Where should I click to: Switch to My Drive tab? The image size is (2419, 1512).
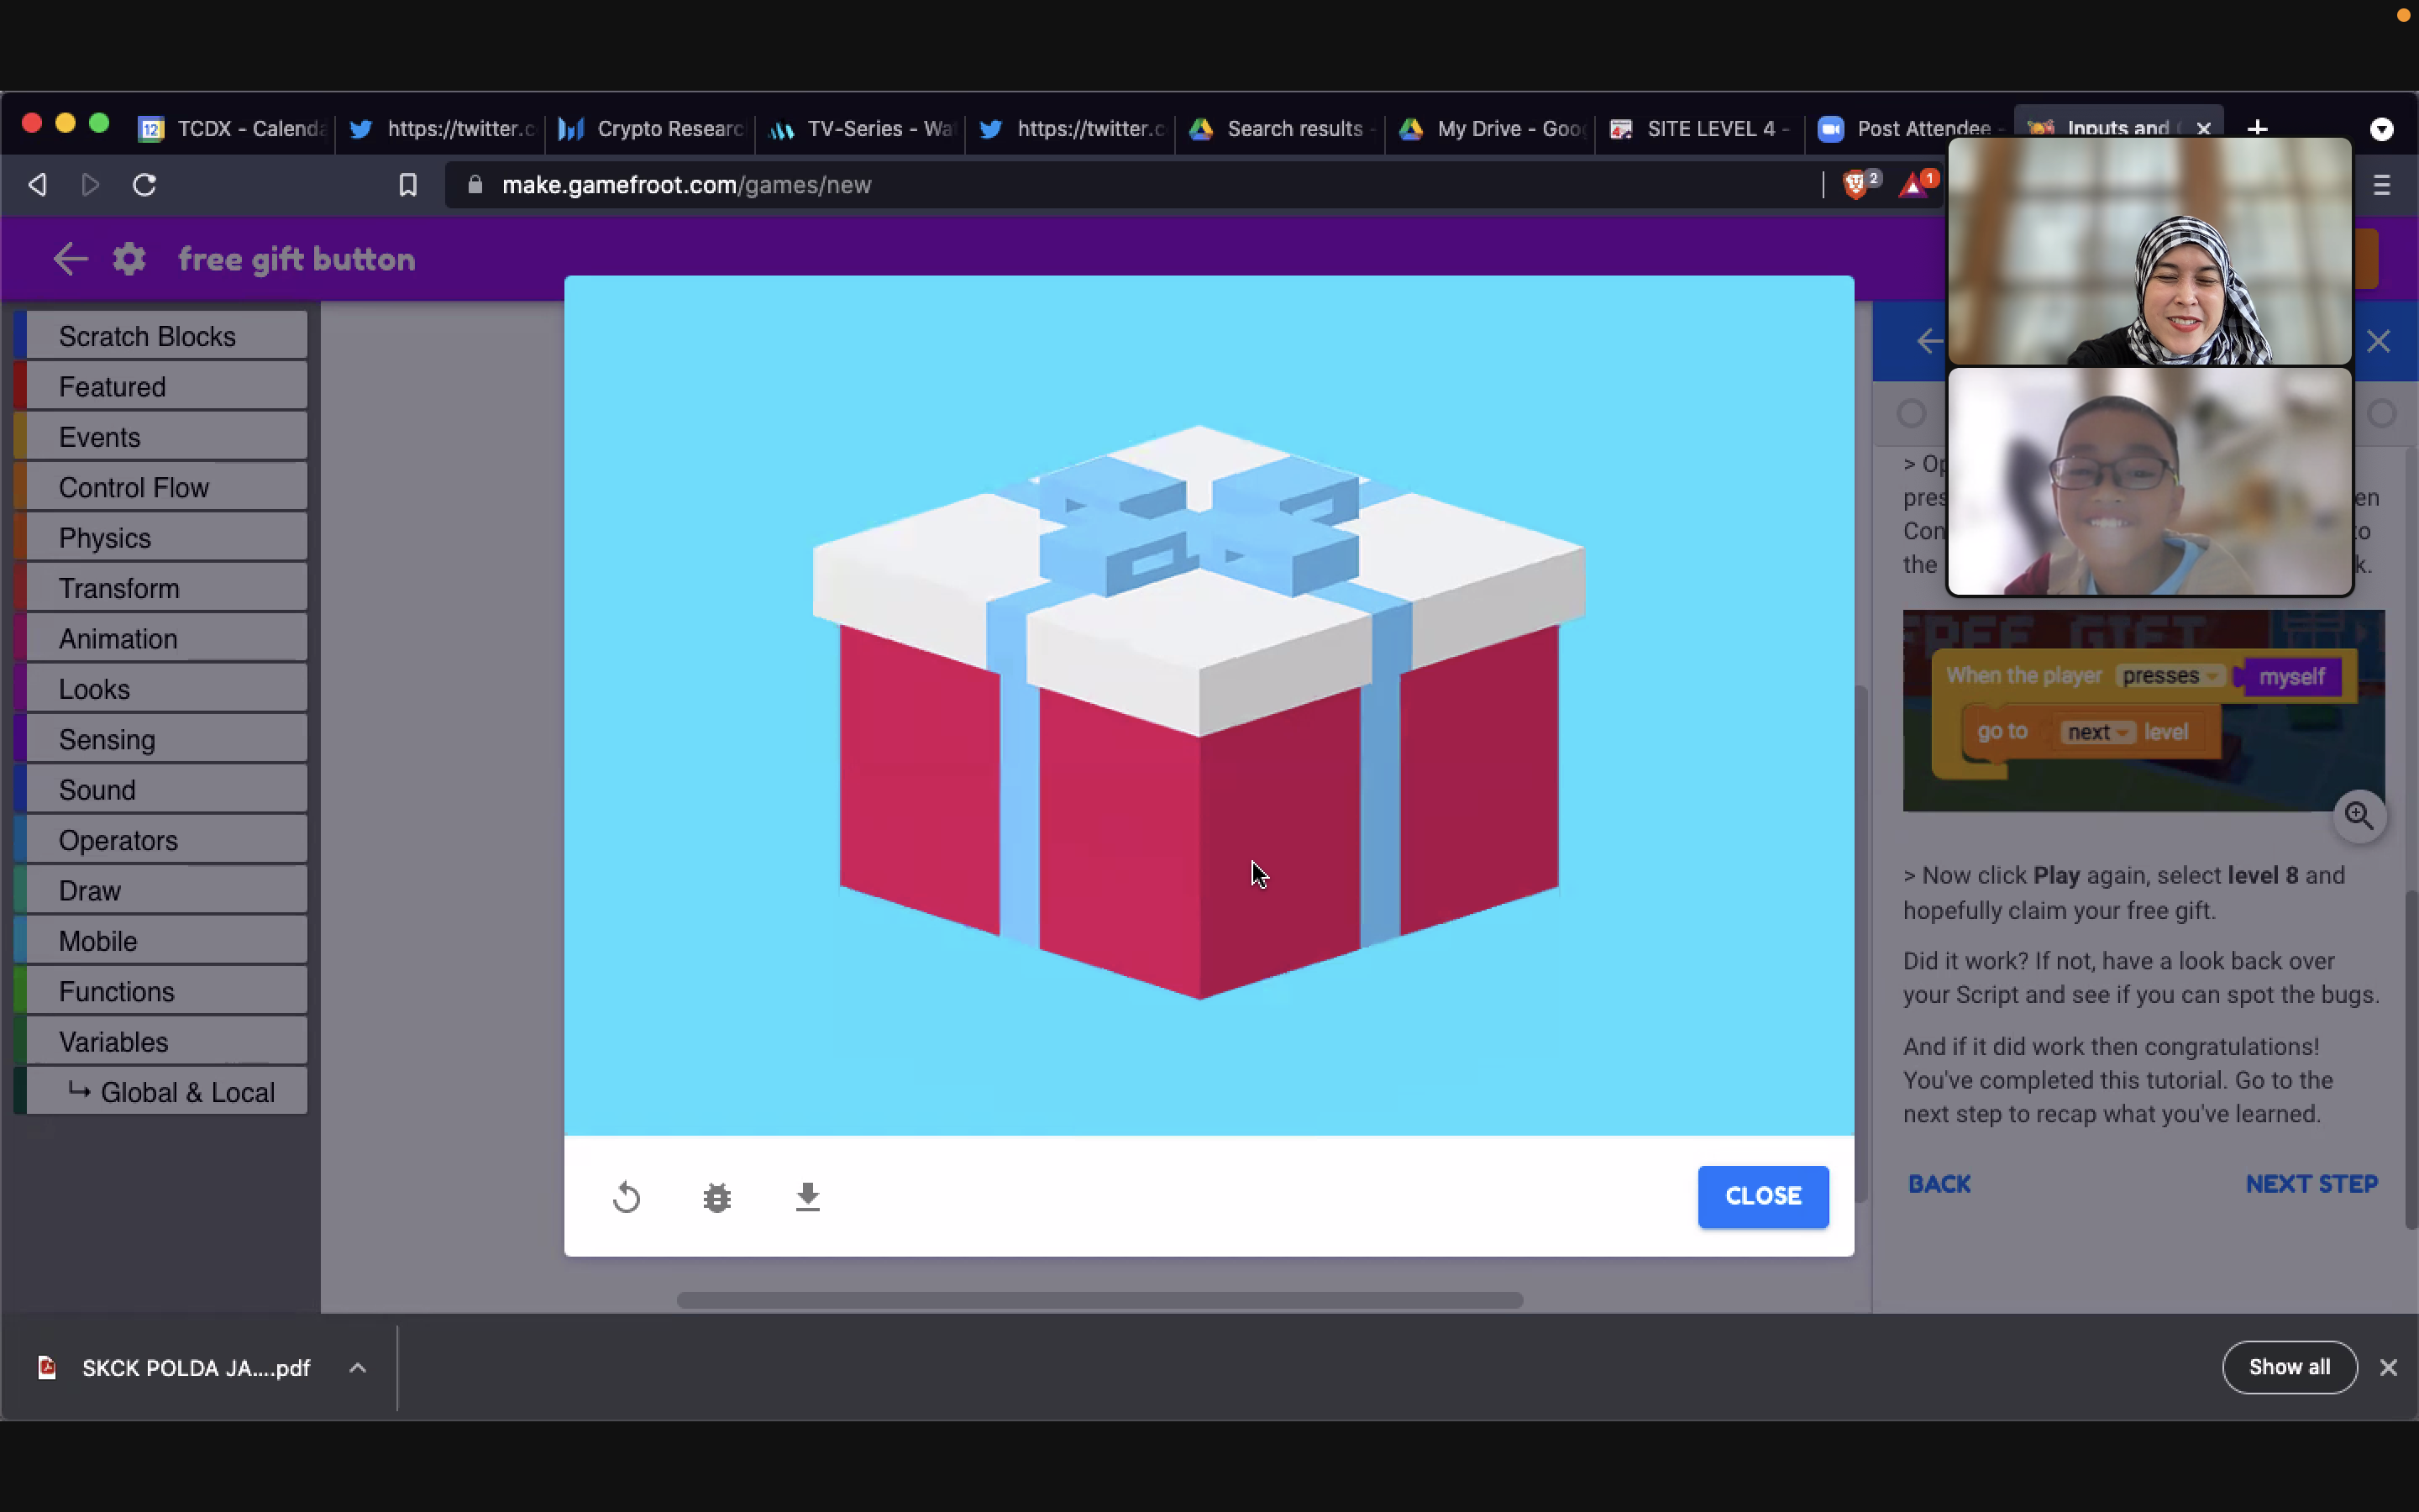1490,129
